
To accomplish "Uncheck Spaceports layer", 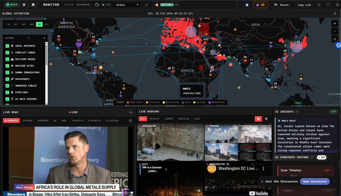I will [7, 79].
